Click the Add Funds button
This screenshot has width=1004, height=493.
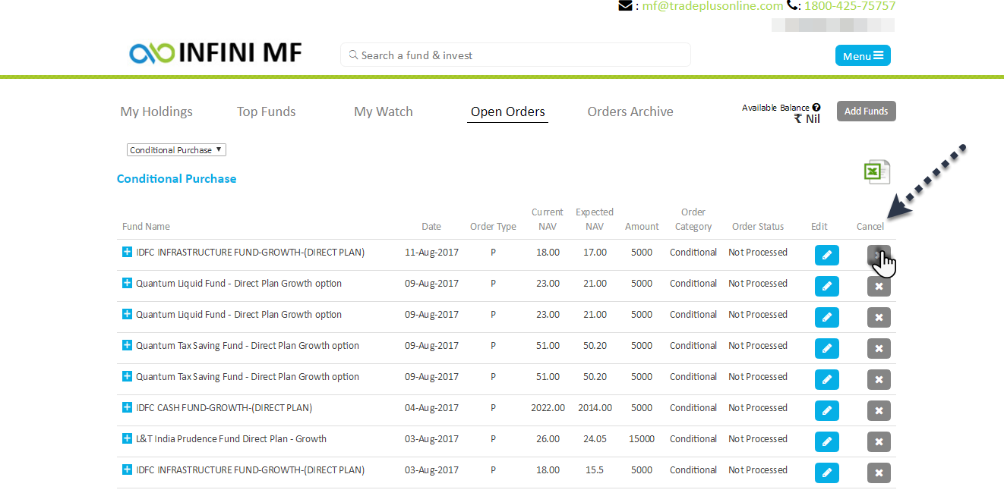click(x=867, y=111)
